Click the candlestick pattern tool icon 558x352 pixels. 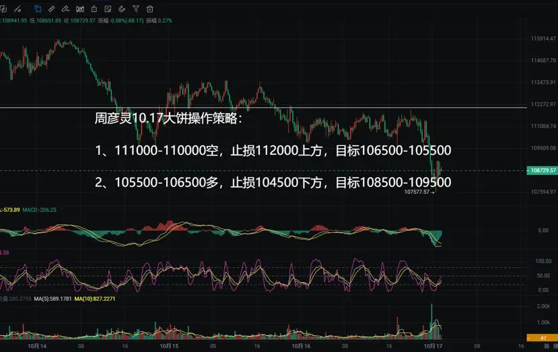point(80,9)
